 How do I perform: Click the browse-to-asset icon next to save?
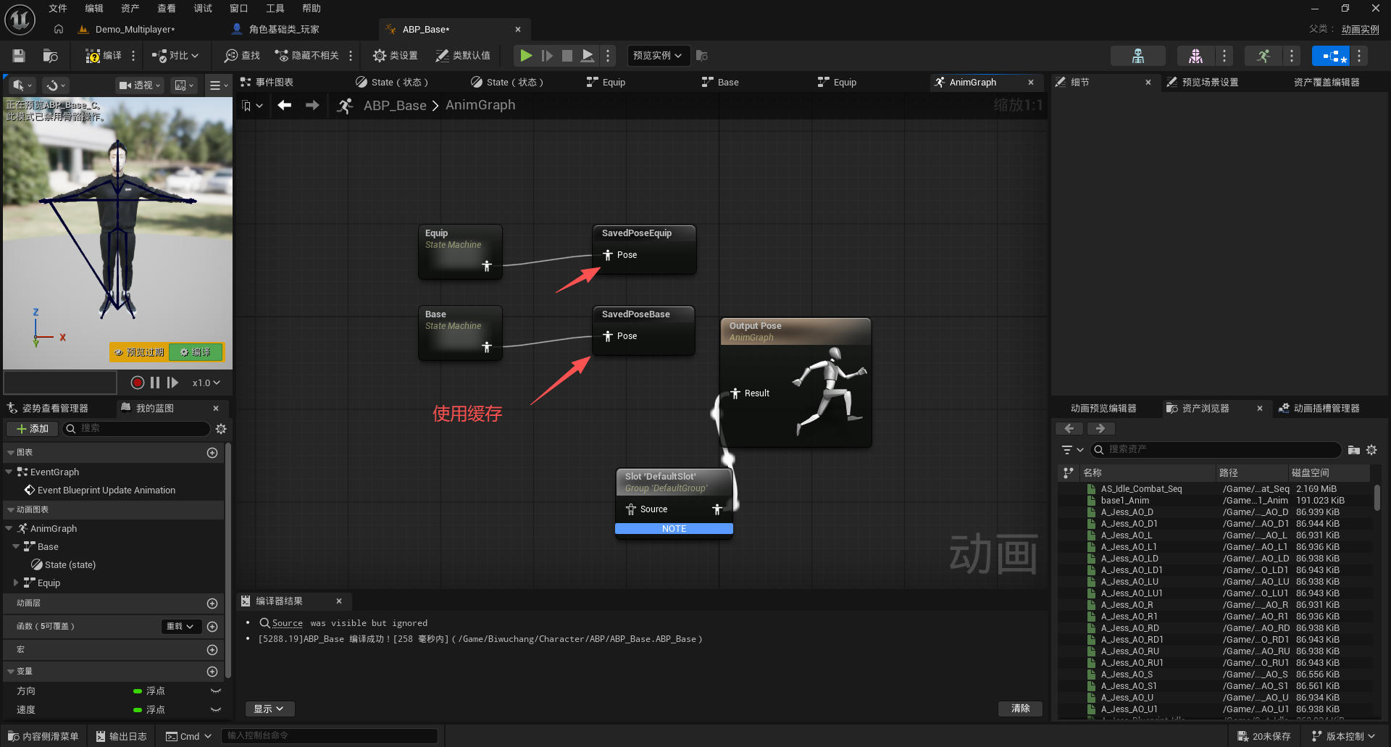click(x=50, y=56)
